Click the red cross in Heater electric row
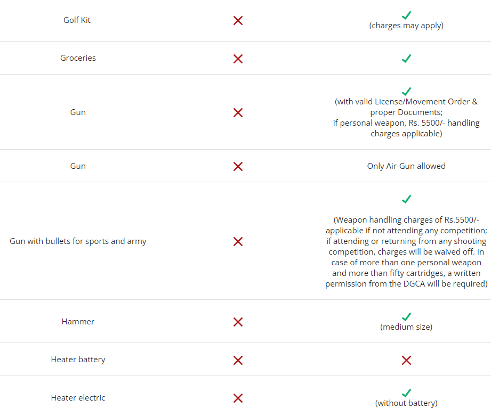This screenshot has height=416, width=491. (238, 398)
